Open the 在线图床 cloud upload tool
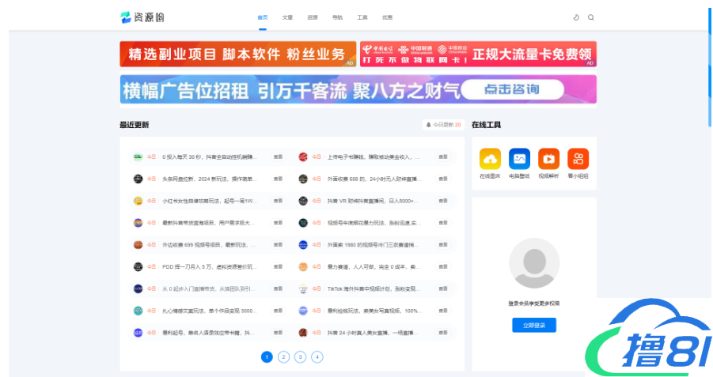 [490, 159]
